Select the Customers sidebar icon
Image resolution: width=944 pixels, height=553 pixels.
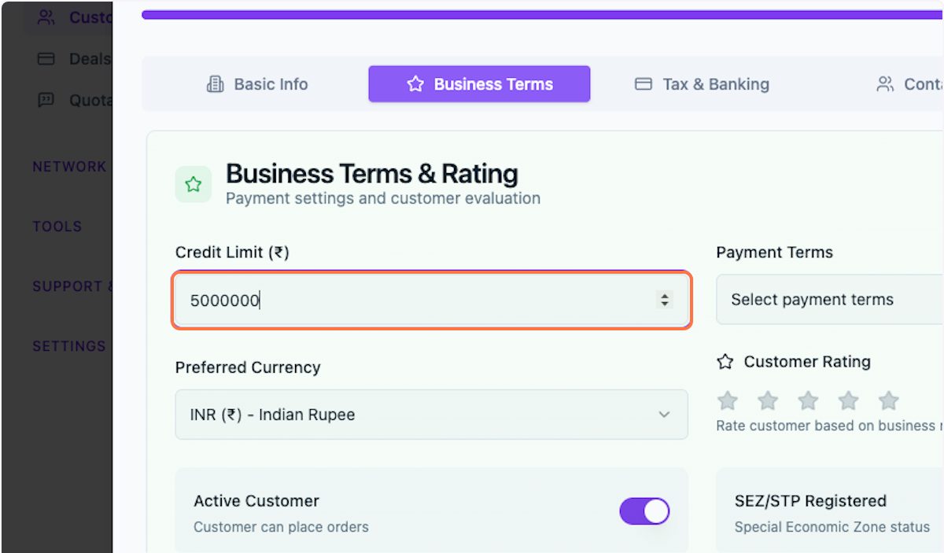(45, 17)
